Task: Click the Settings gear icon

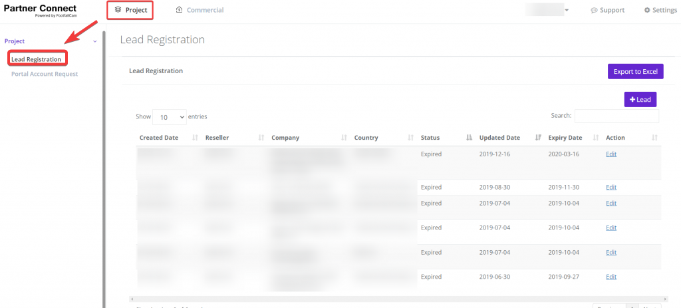Action: pyautogui.click(x=647, y=11)
